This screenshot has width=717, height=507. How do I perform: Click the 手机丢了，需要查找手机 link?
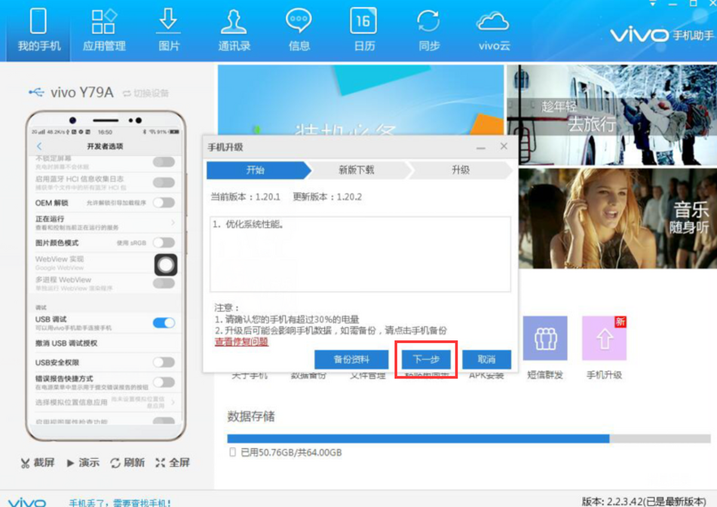pyautogui.click(x=119, y=503)
